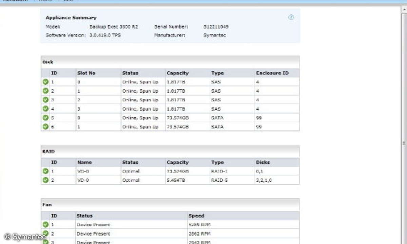The height and width of the screenshot is (244, 407).
Task: Sort Disk table by Enclosure ID column
Action: (x=273, y=73)
